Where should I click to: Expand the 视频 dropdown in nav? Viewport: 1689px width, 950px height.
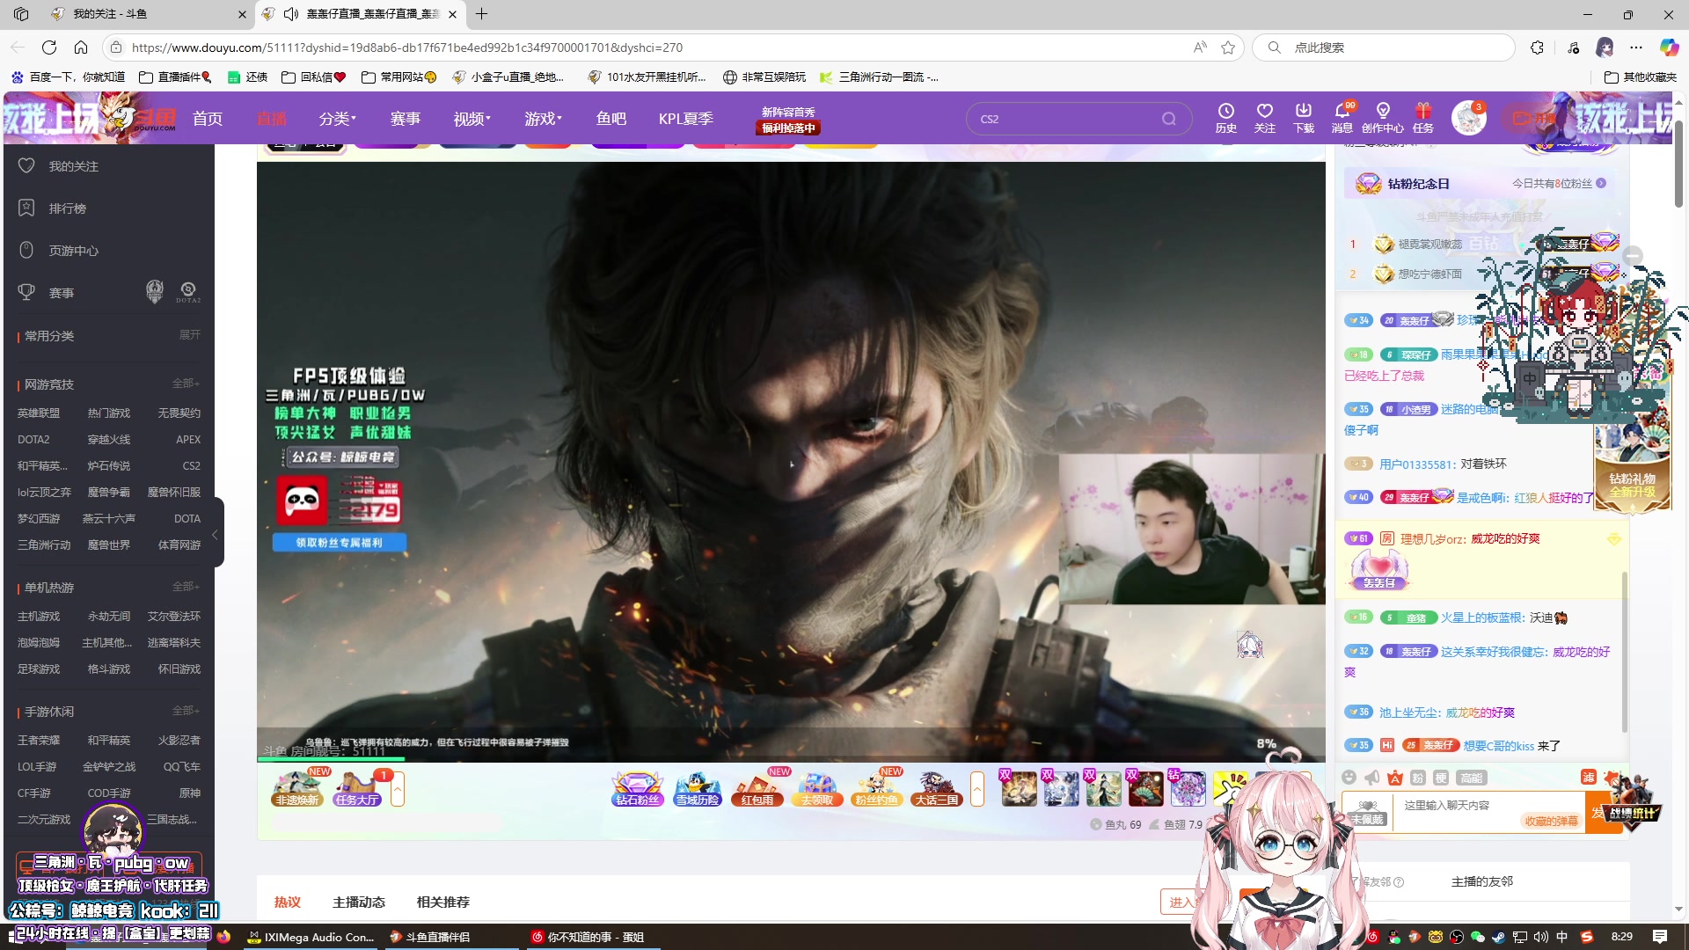pos(472,119)
